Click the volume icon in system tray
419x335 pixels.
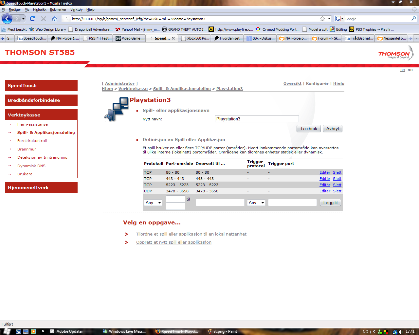[401, 332]
